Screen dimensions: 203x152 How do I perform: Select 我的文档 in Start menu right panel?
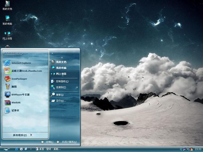point(61,62)
